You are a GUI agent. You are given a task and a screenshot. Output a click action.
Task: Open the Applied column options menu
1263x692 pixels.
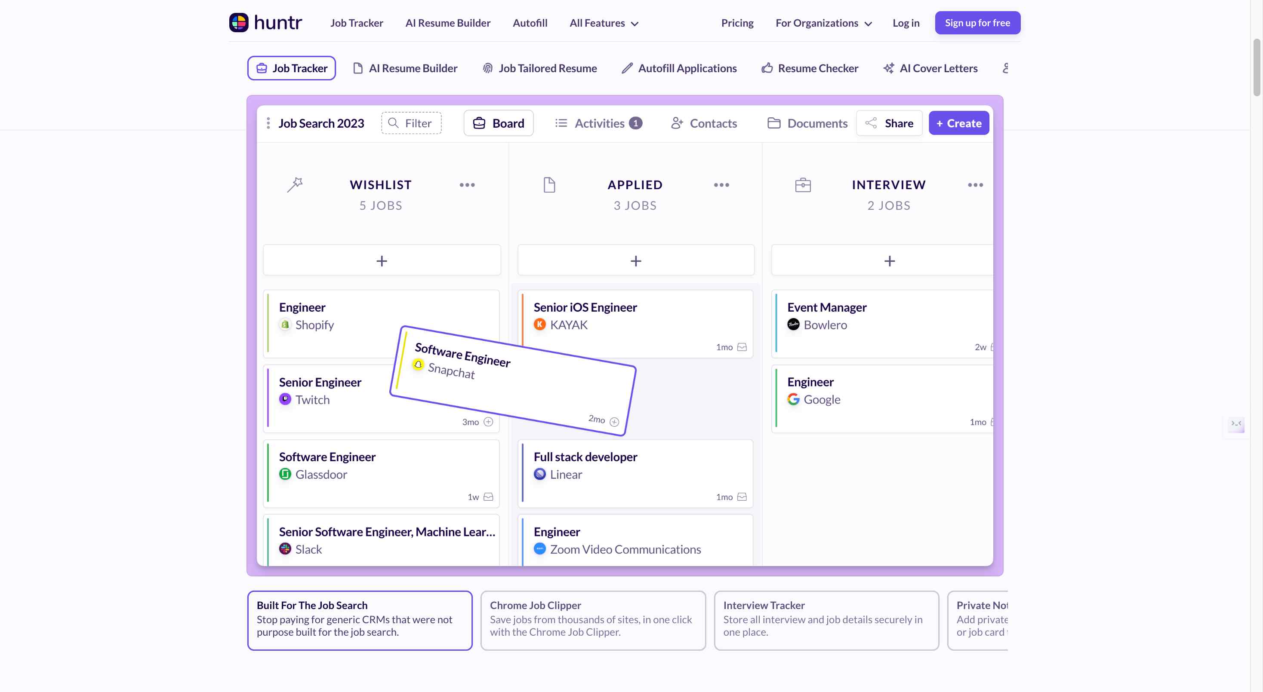point(721,185)
